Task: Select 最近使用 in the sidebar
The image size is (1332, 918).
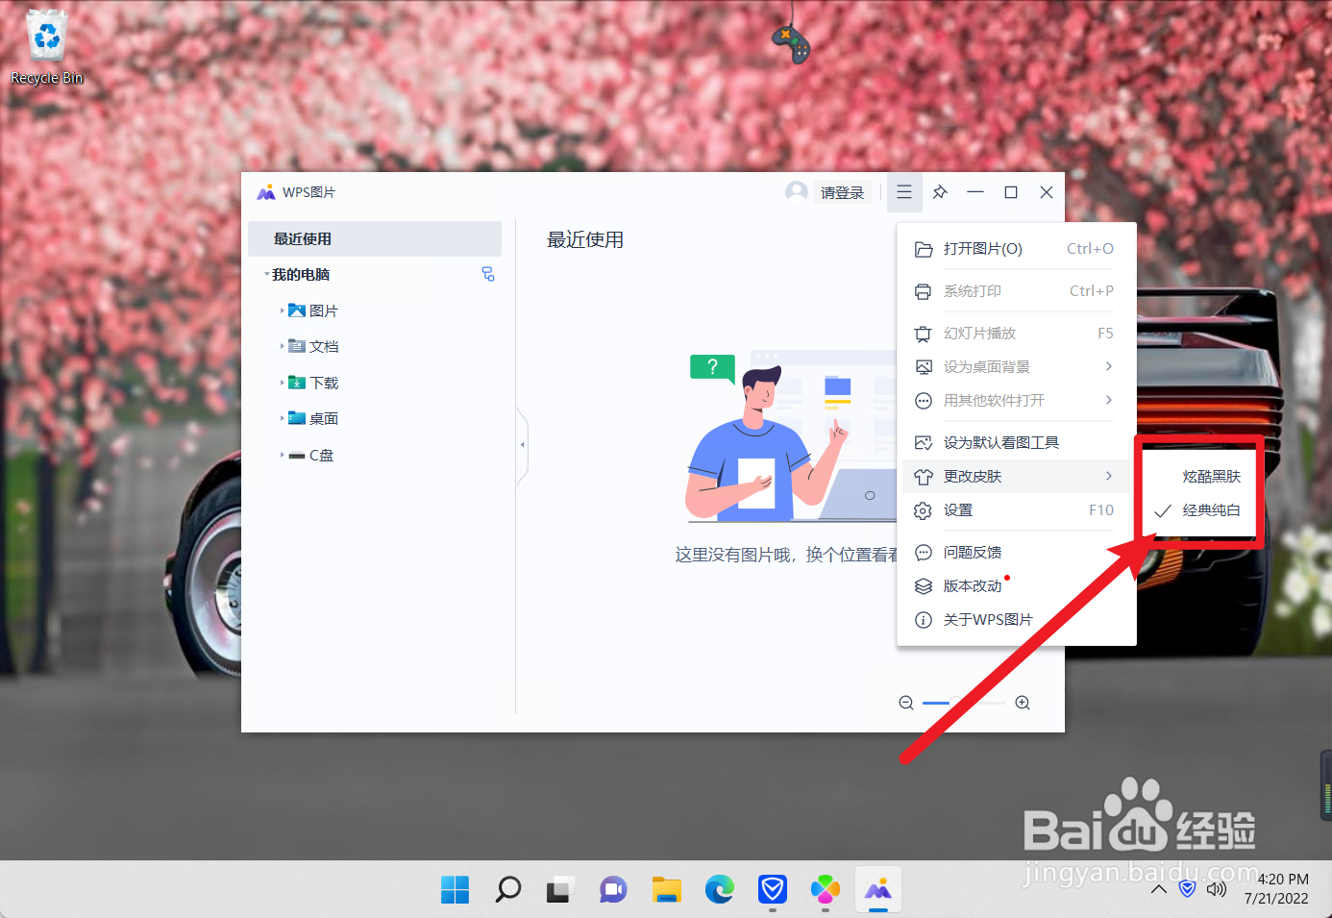Action: point(375,238)
